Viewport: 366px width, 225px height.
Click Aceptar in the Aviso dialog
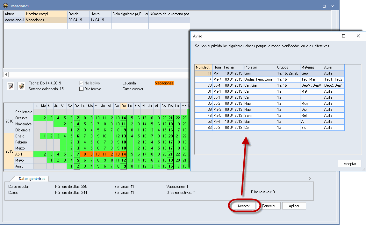(x=350, y=164)
